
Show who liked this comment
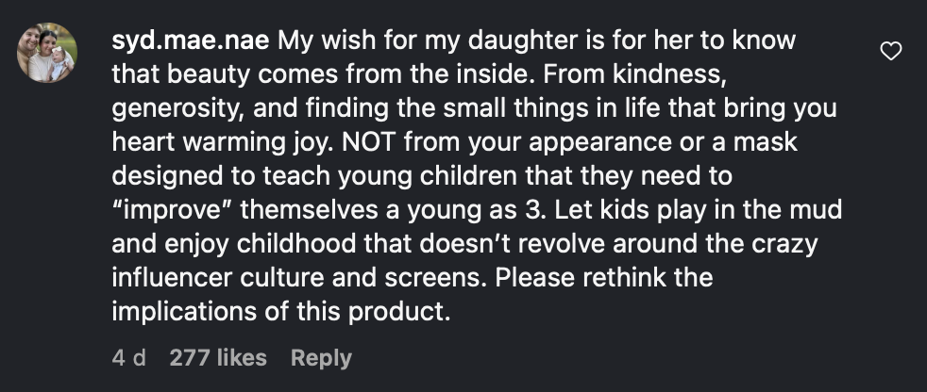(x=218, y=358)
